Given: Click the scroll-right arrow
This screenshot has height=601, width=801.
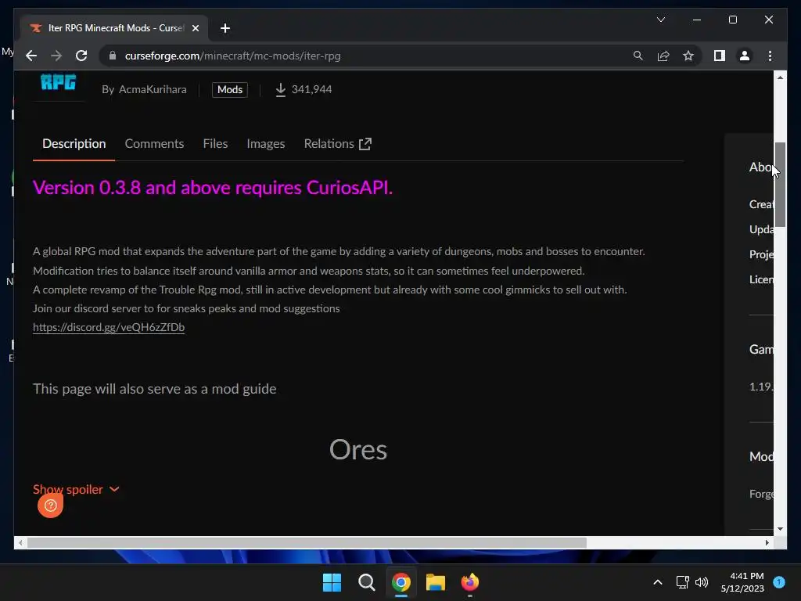Looking at the screenshot, I should click(767, 543).
